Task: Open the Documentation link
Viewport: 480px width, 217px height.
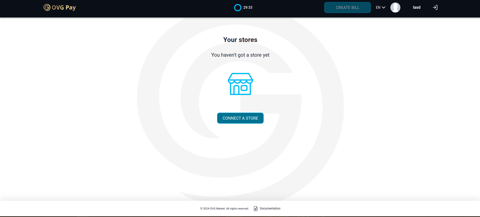Action: [270, 209]
